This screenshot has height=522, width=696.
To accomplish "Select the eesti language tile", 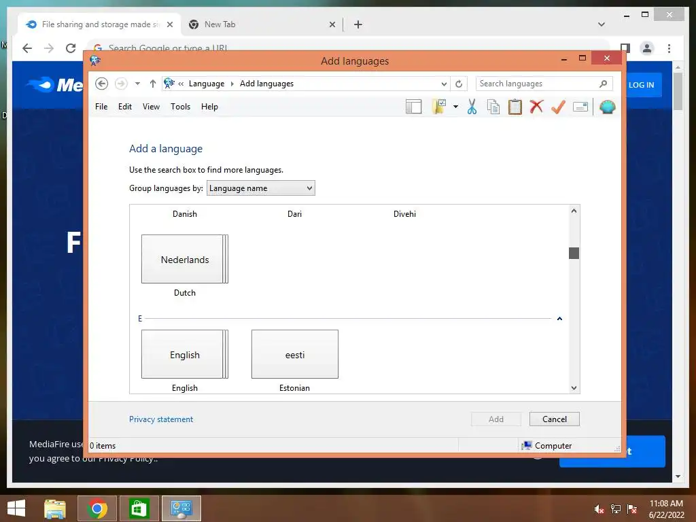I will point(295,354).
